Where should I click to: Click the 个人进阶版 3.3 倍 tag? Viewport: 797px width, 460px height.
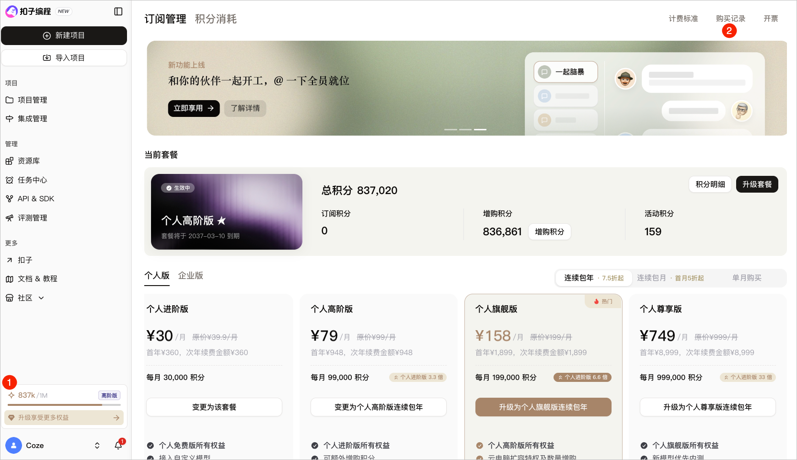click(418, 378)
